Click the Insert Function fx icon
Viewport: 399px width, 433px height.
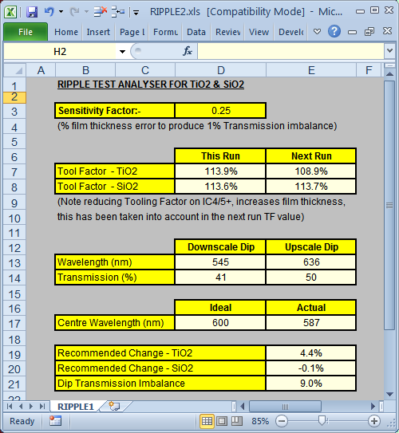point(187,51)
